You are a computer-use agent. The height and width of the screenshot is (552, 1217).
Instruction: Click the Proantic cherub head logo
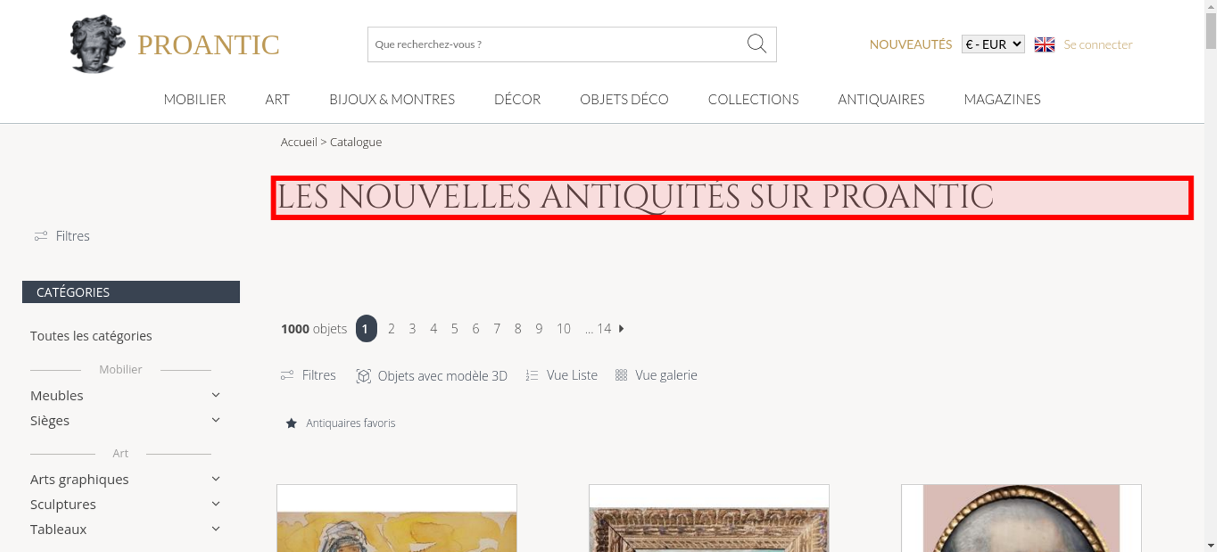coord(97,44)
